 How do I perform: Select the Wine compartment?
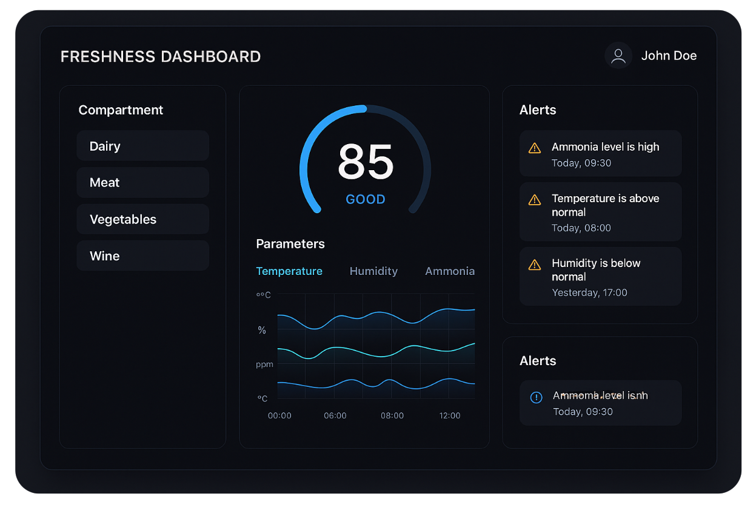coord(142,256)
